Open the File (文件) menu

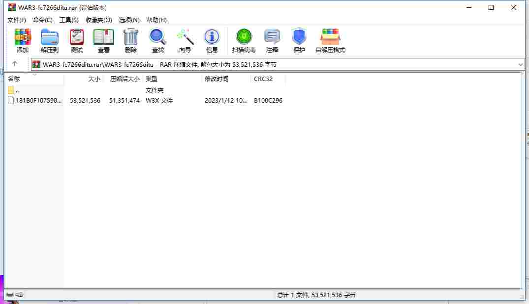pos(17,20)
